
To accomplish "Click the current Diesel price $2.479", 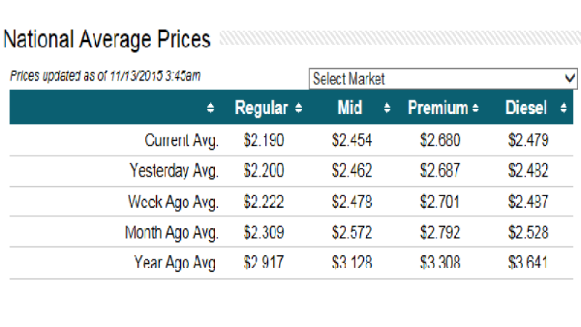I will point(528,140).
